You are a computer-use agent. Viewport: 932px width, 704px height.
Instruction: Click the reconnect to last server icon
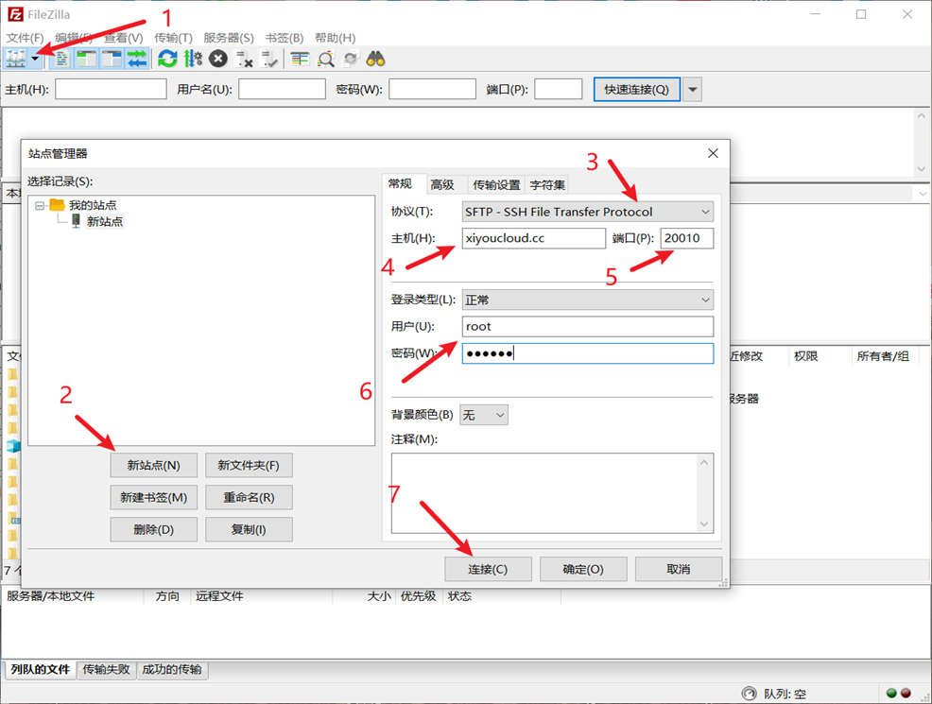pyautogui.click(x=269, y=59)
